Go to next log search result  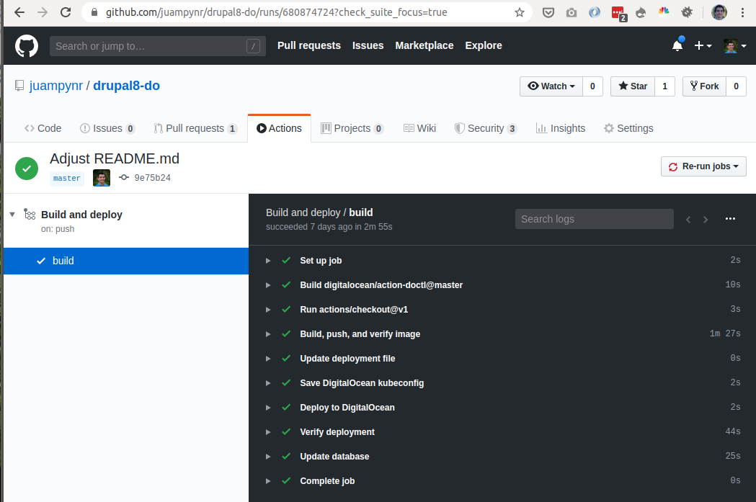click(706, 220)
